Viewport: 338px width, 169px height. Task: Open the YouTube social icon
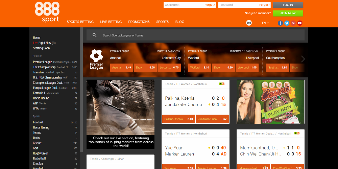click(x=299, y=23)
